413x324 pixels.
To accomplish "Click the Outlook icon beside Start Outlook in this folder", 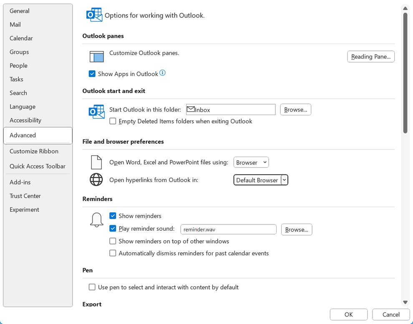I will (96, 112).
